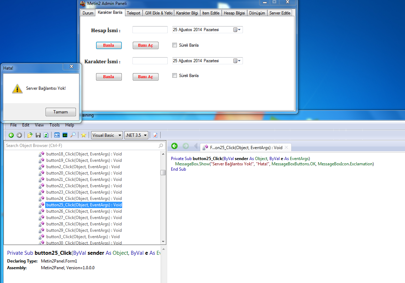Select button26_Click in the member list
405x283 pixels.
84,211
